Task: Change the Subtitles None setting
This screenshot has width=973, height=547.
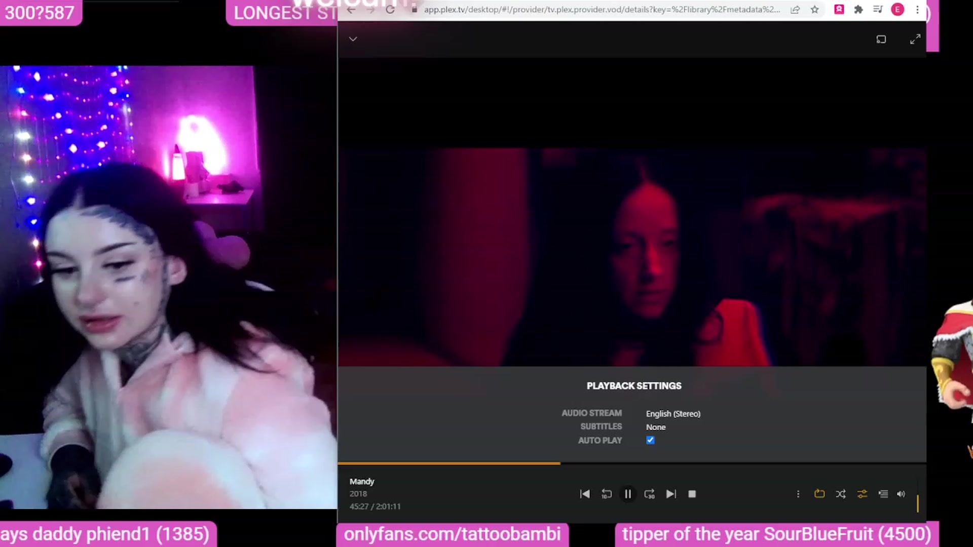Action: (x=656, y=427)
